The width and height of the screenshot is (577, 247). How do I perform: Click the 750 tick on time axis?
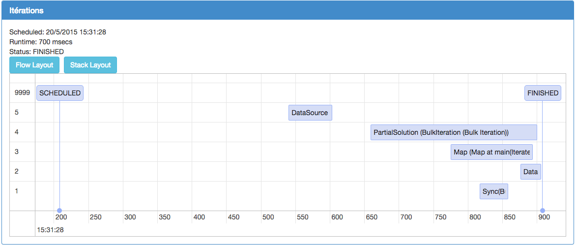pos(441,217)
